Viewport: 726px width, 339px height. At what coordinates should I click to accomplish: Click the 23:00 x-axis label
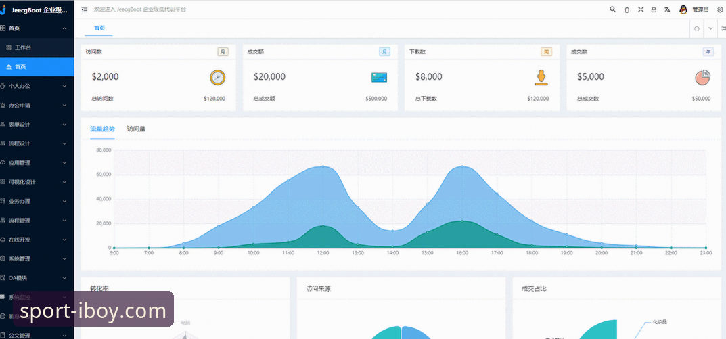pos(706,253)
